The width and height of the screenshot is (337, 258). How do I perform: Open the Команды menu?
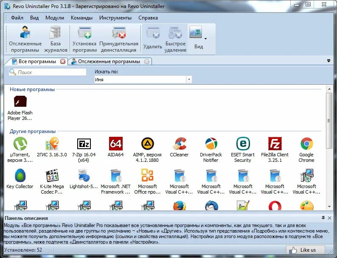(81, 18)
